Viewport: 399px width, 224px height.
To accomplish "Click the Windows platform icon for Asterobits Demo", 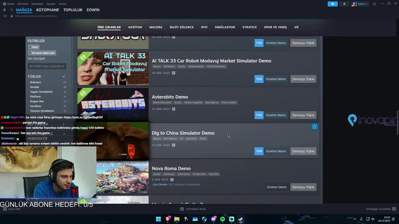I will click(174, 109).
